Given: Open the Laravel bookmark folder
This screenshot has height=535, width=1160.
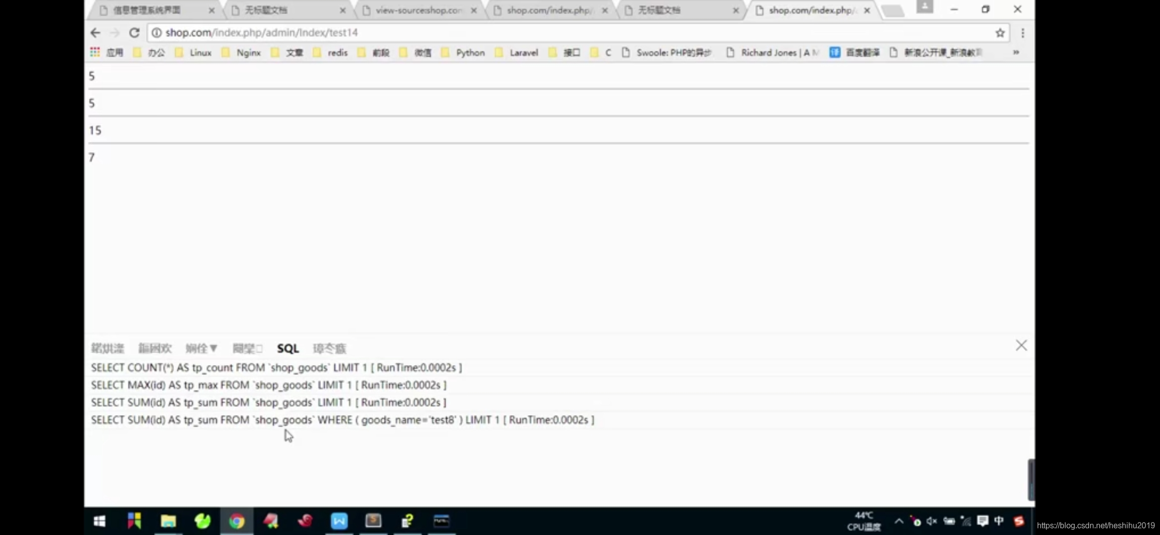Looking at the screenshot, I should 517,53.
